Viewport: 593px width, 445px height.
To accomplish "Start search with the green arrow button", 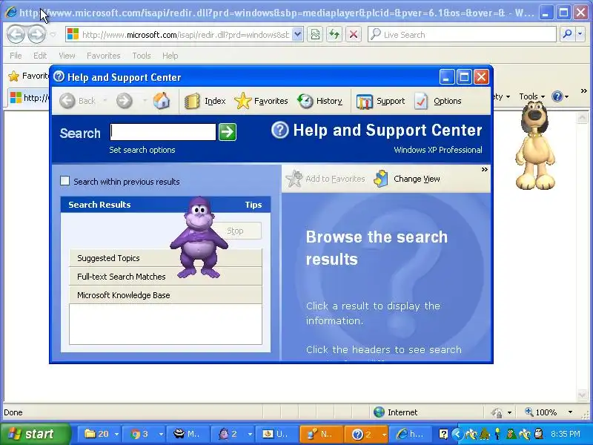I will pos(228,132).
